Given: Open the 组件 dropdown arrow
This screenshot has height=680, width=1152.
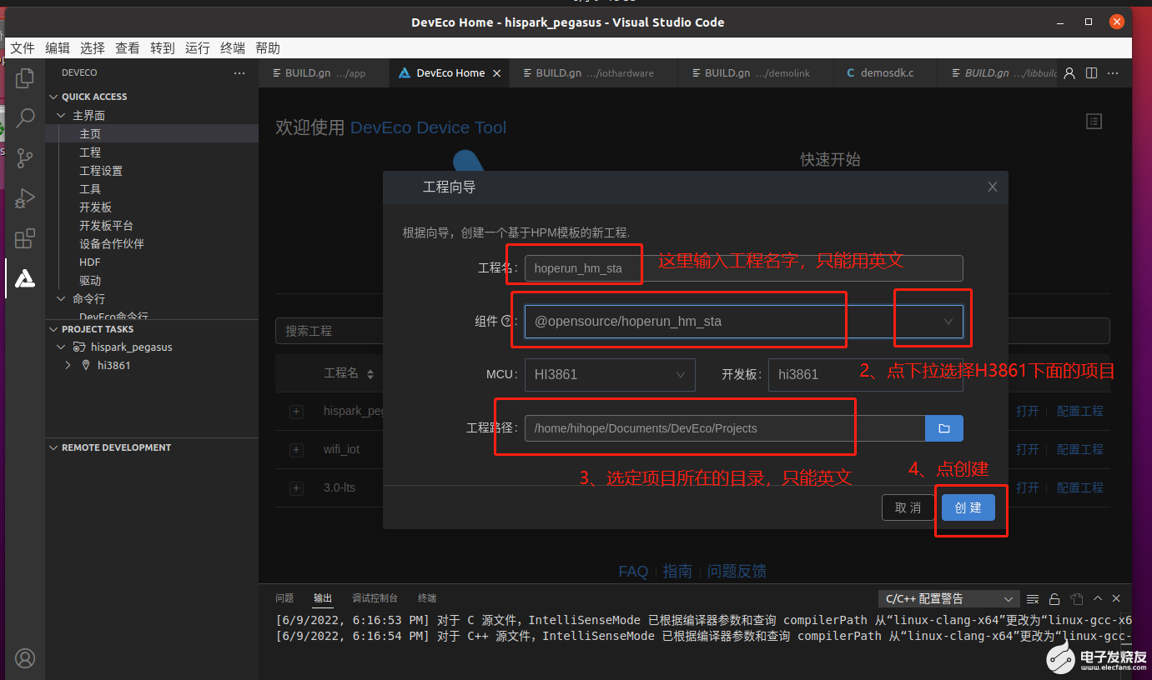Looking at the screenshot, I should pyautogui.click(x=948, y=321).
